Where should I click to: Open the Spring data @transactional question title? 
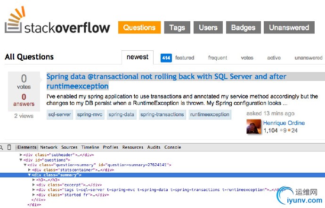click(x=166, y=81)
